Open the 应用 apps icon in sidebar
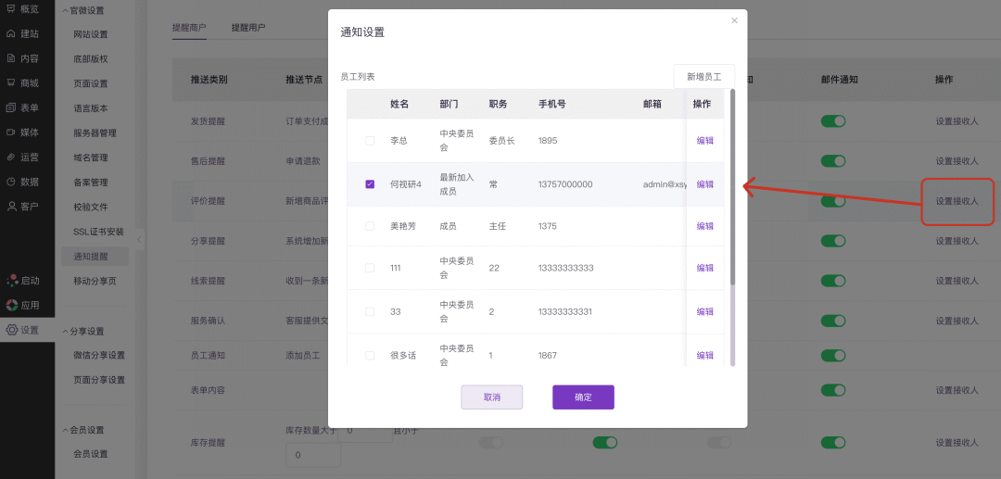 click(x=22, y=305)
